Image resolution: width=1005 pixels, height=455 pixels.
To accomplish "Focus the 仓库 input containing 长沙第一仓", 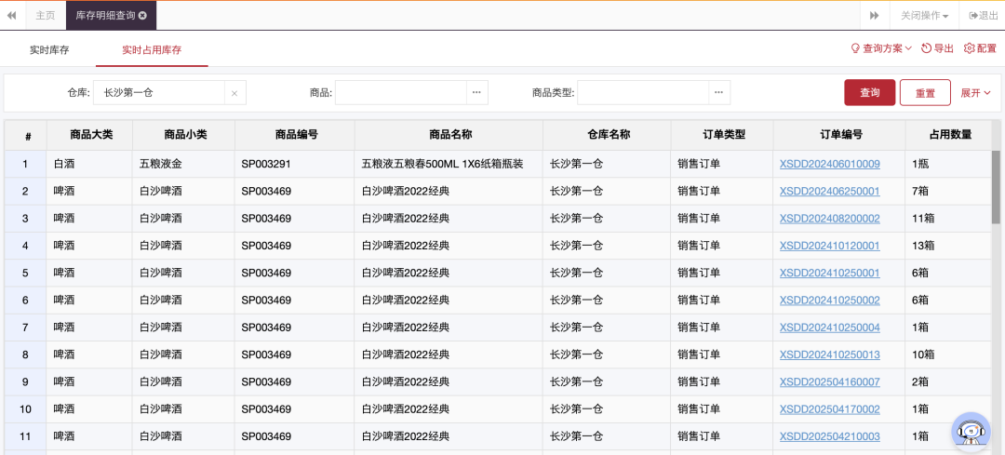I will tap(159, 92).
